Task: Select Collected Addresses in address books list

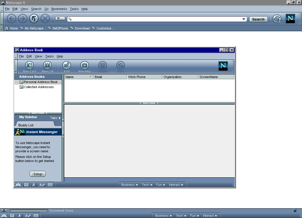Action: coord(38,87)
